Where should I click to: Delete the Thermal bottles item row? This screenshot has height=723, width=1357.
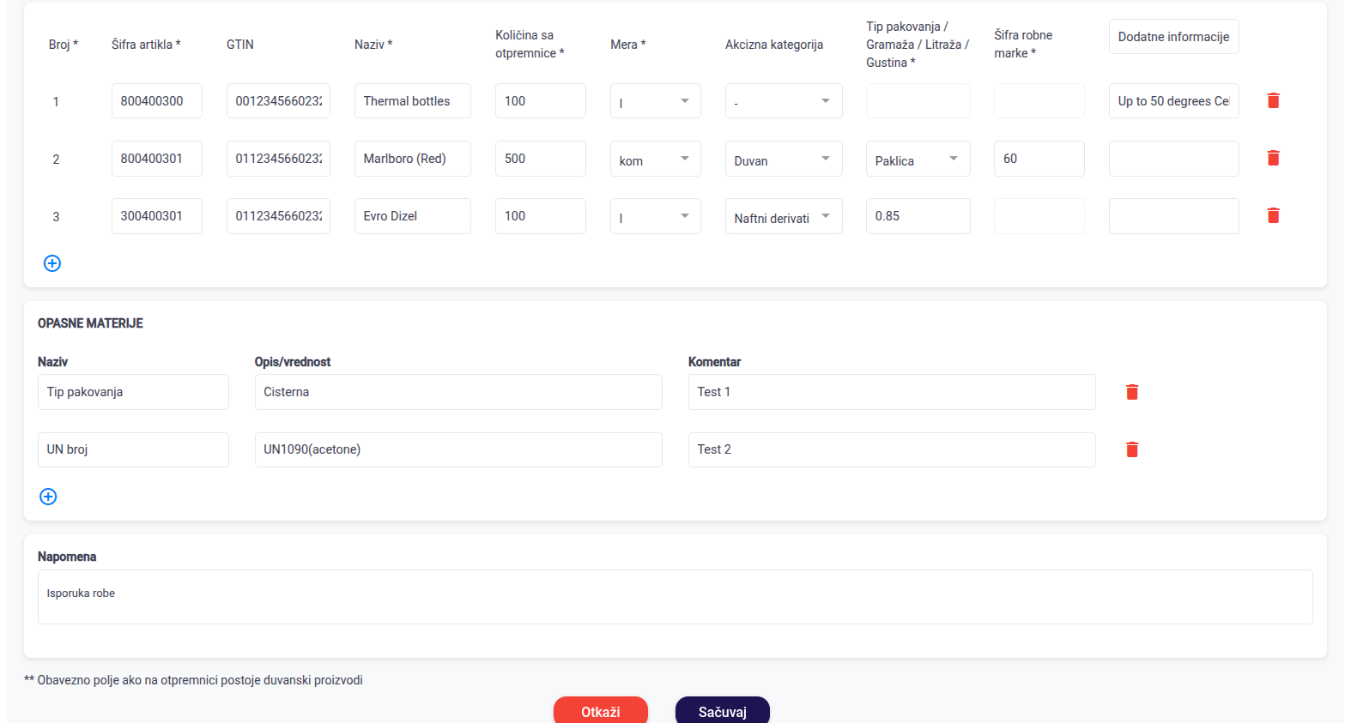[x=1273, y=101]
